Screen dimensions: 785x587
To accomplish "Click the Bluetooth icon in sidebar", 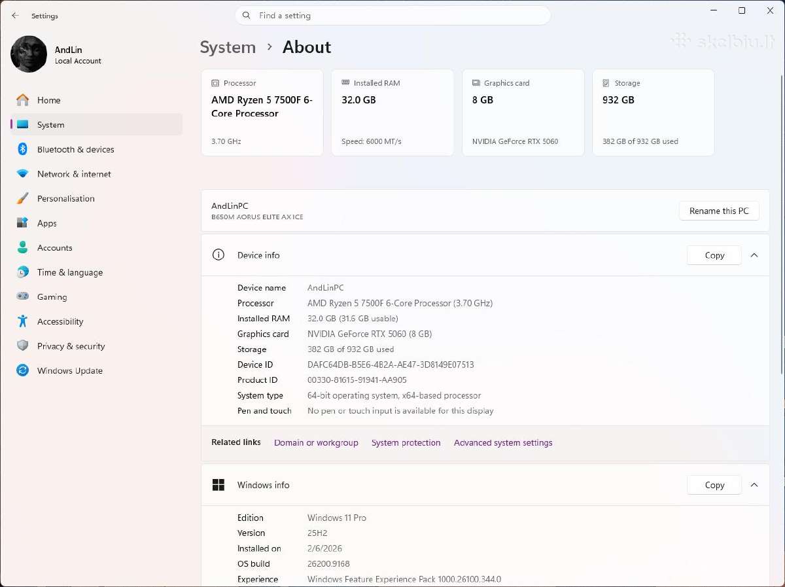I will point(23,149).
